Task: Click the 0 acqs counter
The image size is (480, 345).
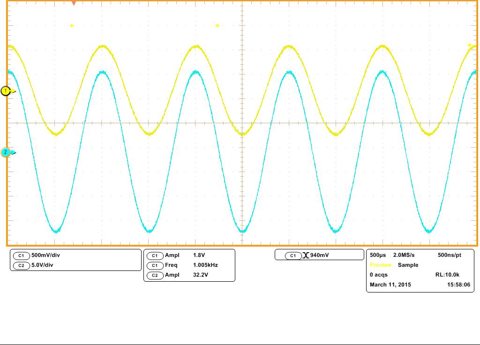Action: tap(379, 275)
